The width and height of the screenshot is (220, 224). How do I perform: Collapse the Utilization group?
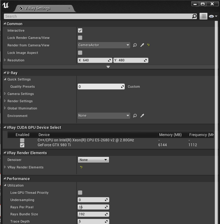pyautogui.click(x=5, y=185)
